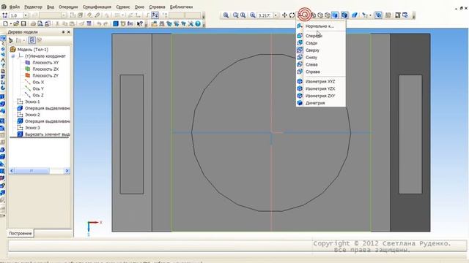Click the Redo arrow icon
The image size is (469, 263).
click(x=106, y=24)
